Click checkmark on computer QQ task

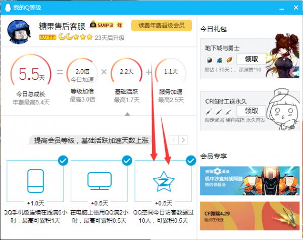click(127, 161)
